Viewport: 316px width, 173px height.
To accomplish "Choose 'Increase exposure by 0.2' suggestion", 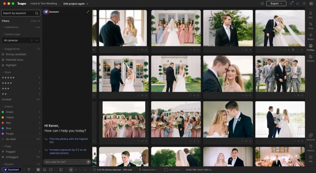I will [68, 151].
